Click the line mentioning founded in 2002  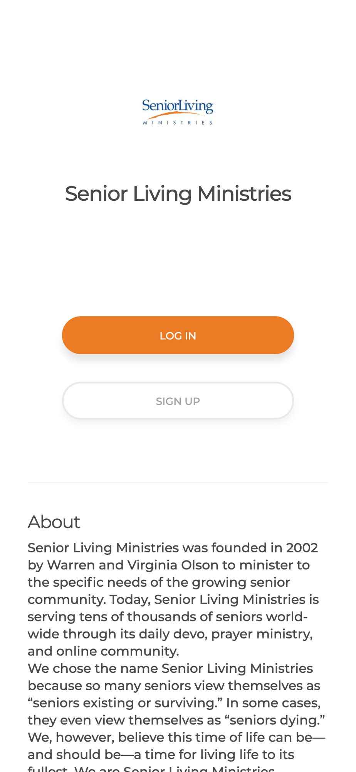[x=173, y=548]
